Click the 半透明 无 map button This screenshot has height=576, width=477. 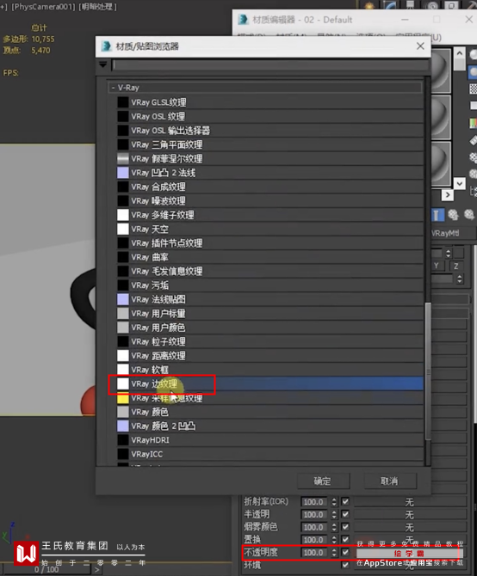[410, 515]
